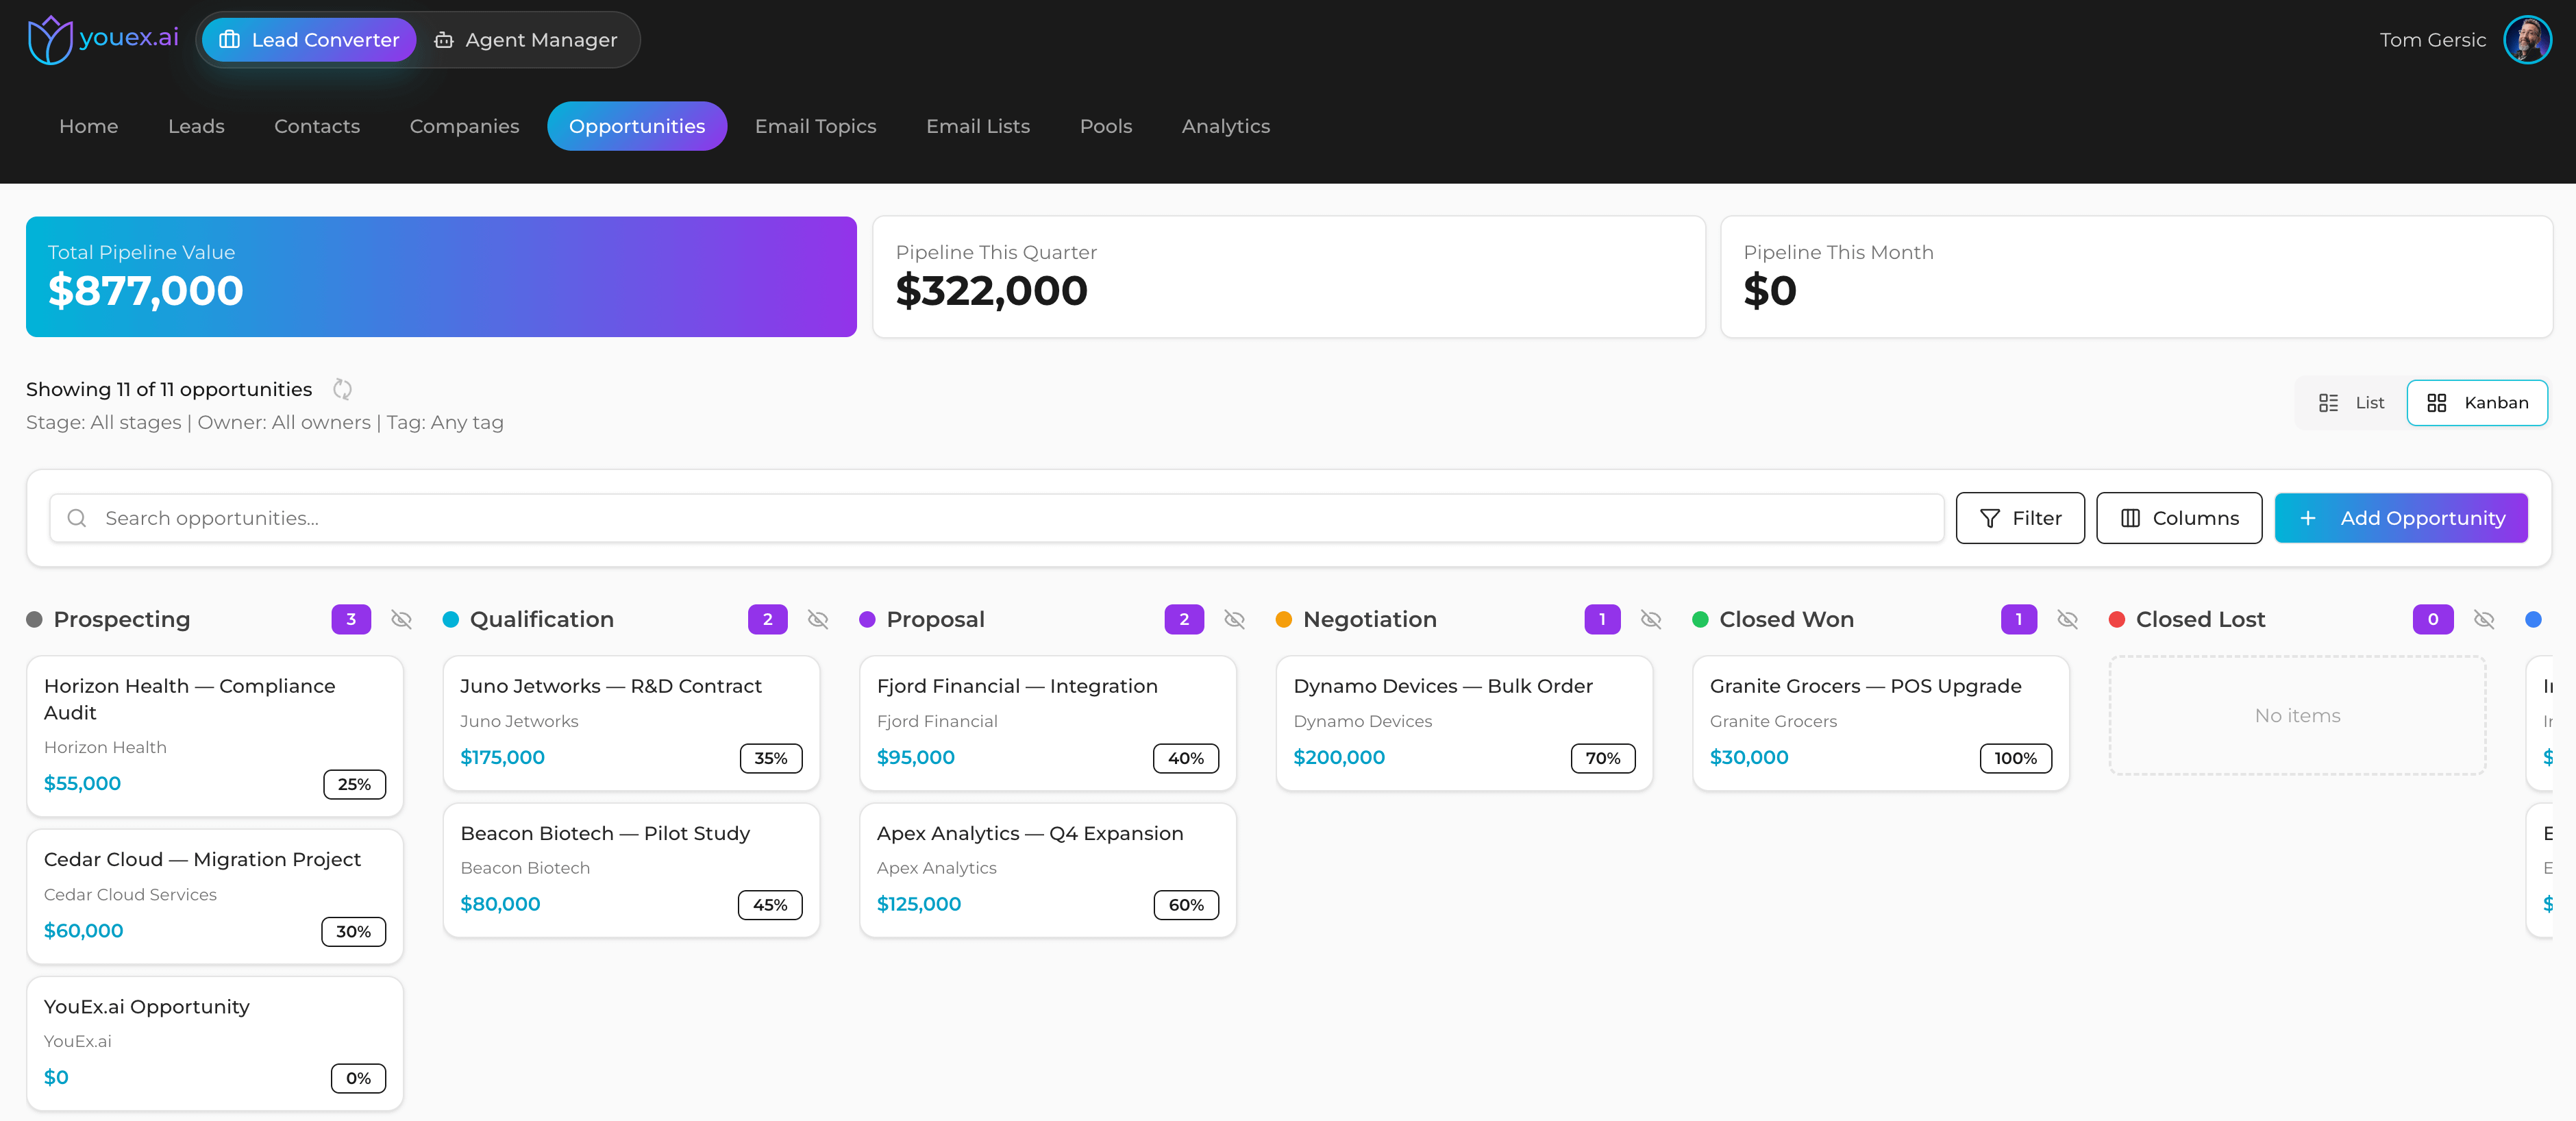2576x1121 pixels.
Task: Click the Negotiation count badge showing 1
Action: click(x=1602, y=619)
